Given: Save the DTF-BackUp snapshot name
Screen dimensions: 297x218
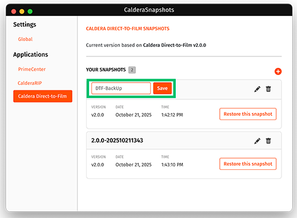Looking at the screenshot, I should coord(162,88).
